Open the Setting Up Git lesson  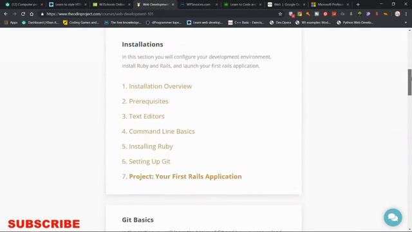coord(149,161)
